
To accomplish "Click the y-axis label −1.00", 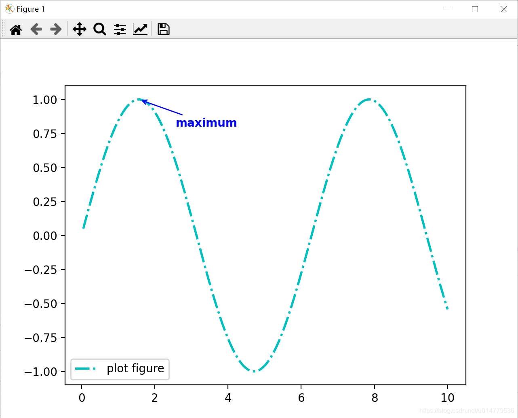I will [41, 372].
